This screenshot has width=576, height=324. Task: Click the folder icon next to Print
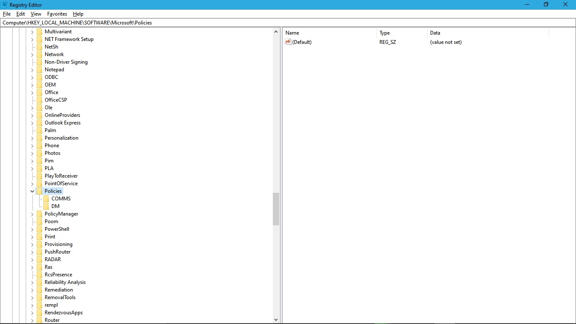tap(39, 237)
